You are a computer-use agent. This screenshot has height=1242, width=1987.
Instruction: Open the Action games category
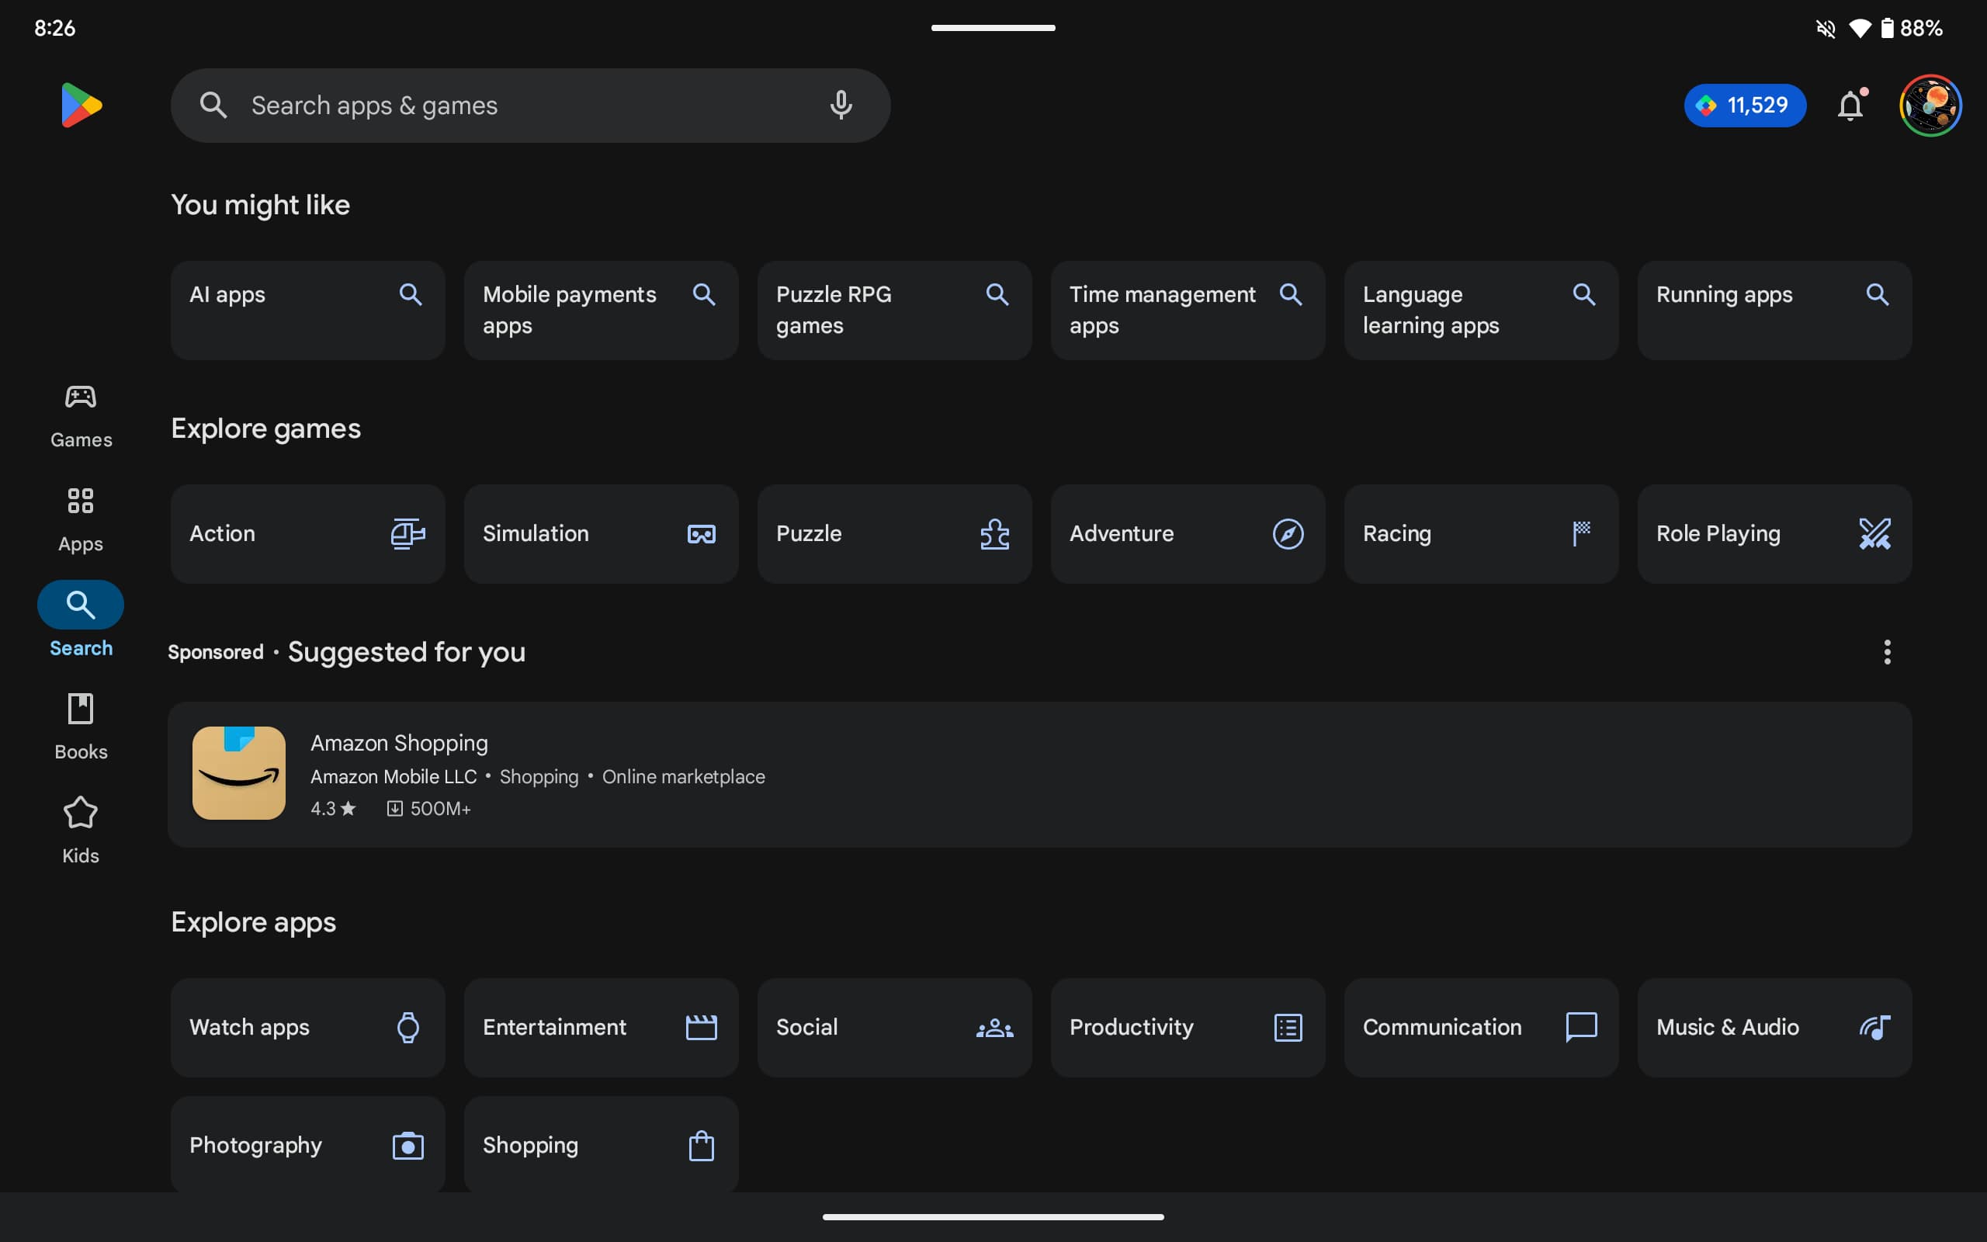(306, 533)
